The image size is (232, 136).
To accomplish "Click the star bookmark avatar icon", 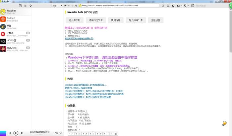I will tap(3, 27).
